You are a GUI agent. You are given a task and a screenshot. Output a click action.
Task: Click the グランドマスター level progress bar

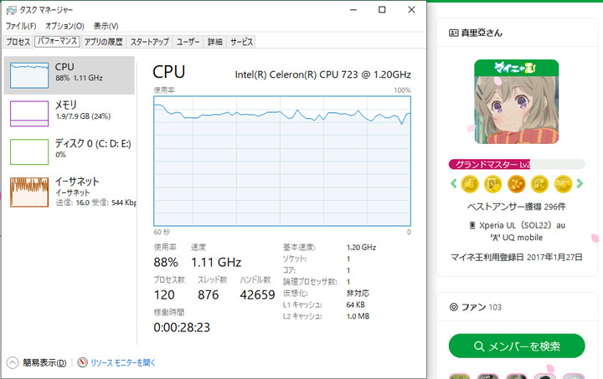coord(517,164)
